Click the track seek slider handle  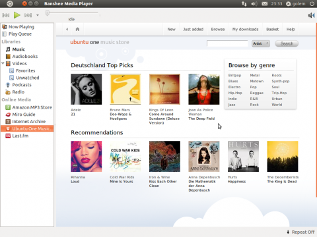48,13
